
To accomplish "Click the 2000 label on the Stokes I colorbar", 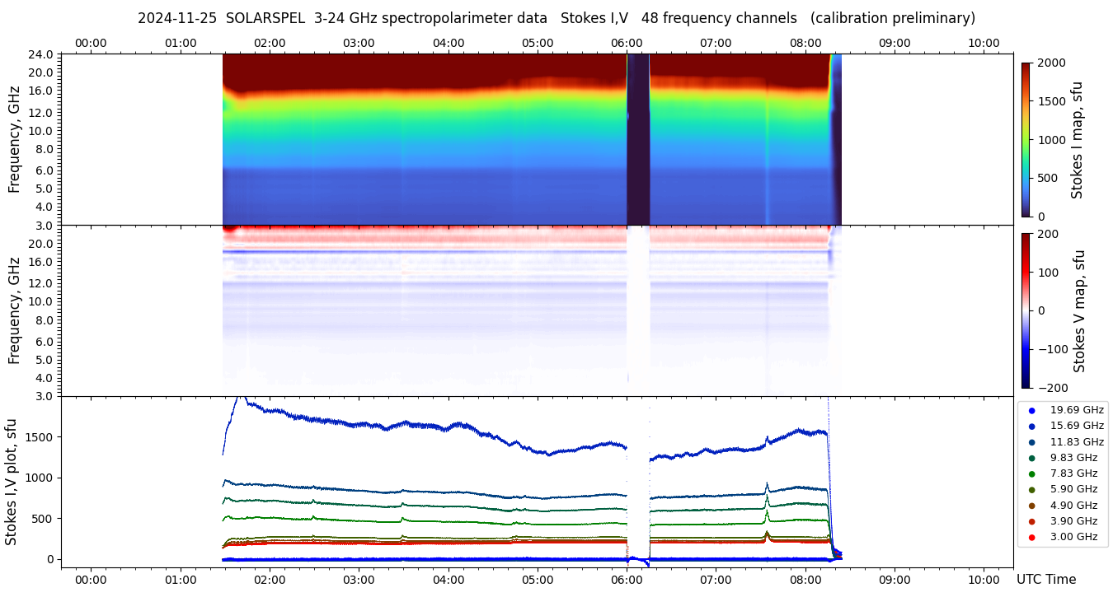I will 1050,63.
